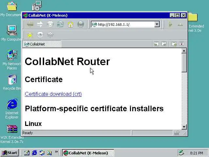Switch to previous tab with tab-bar left icon
209x157 pixels.
(156, 44)
